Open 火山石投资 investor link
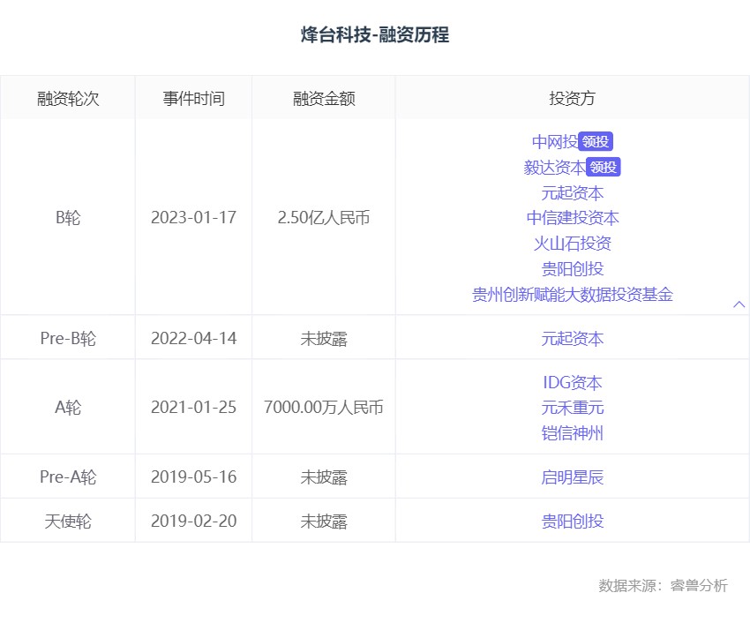 [x=573, y=244]
